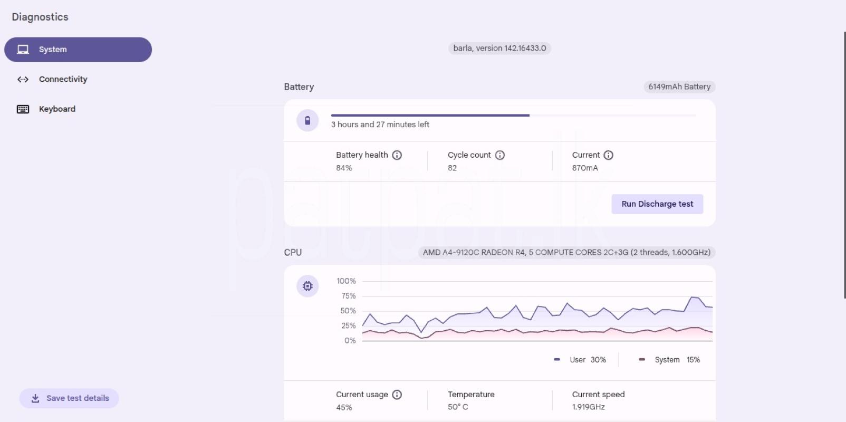The image size is (846, 422).
Task: Click the battery charge progress bar
Action: coord(513,115)
